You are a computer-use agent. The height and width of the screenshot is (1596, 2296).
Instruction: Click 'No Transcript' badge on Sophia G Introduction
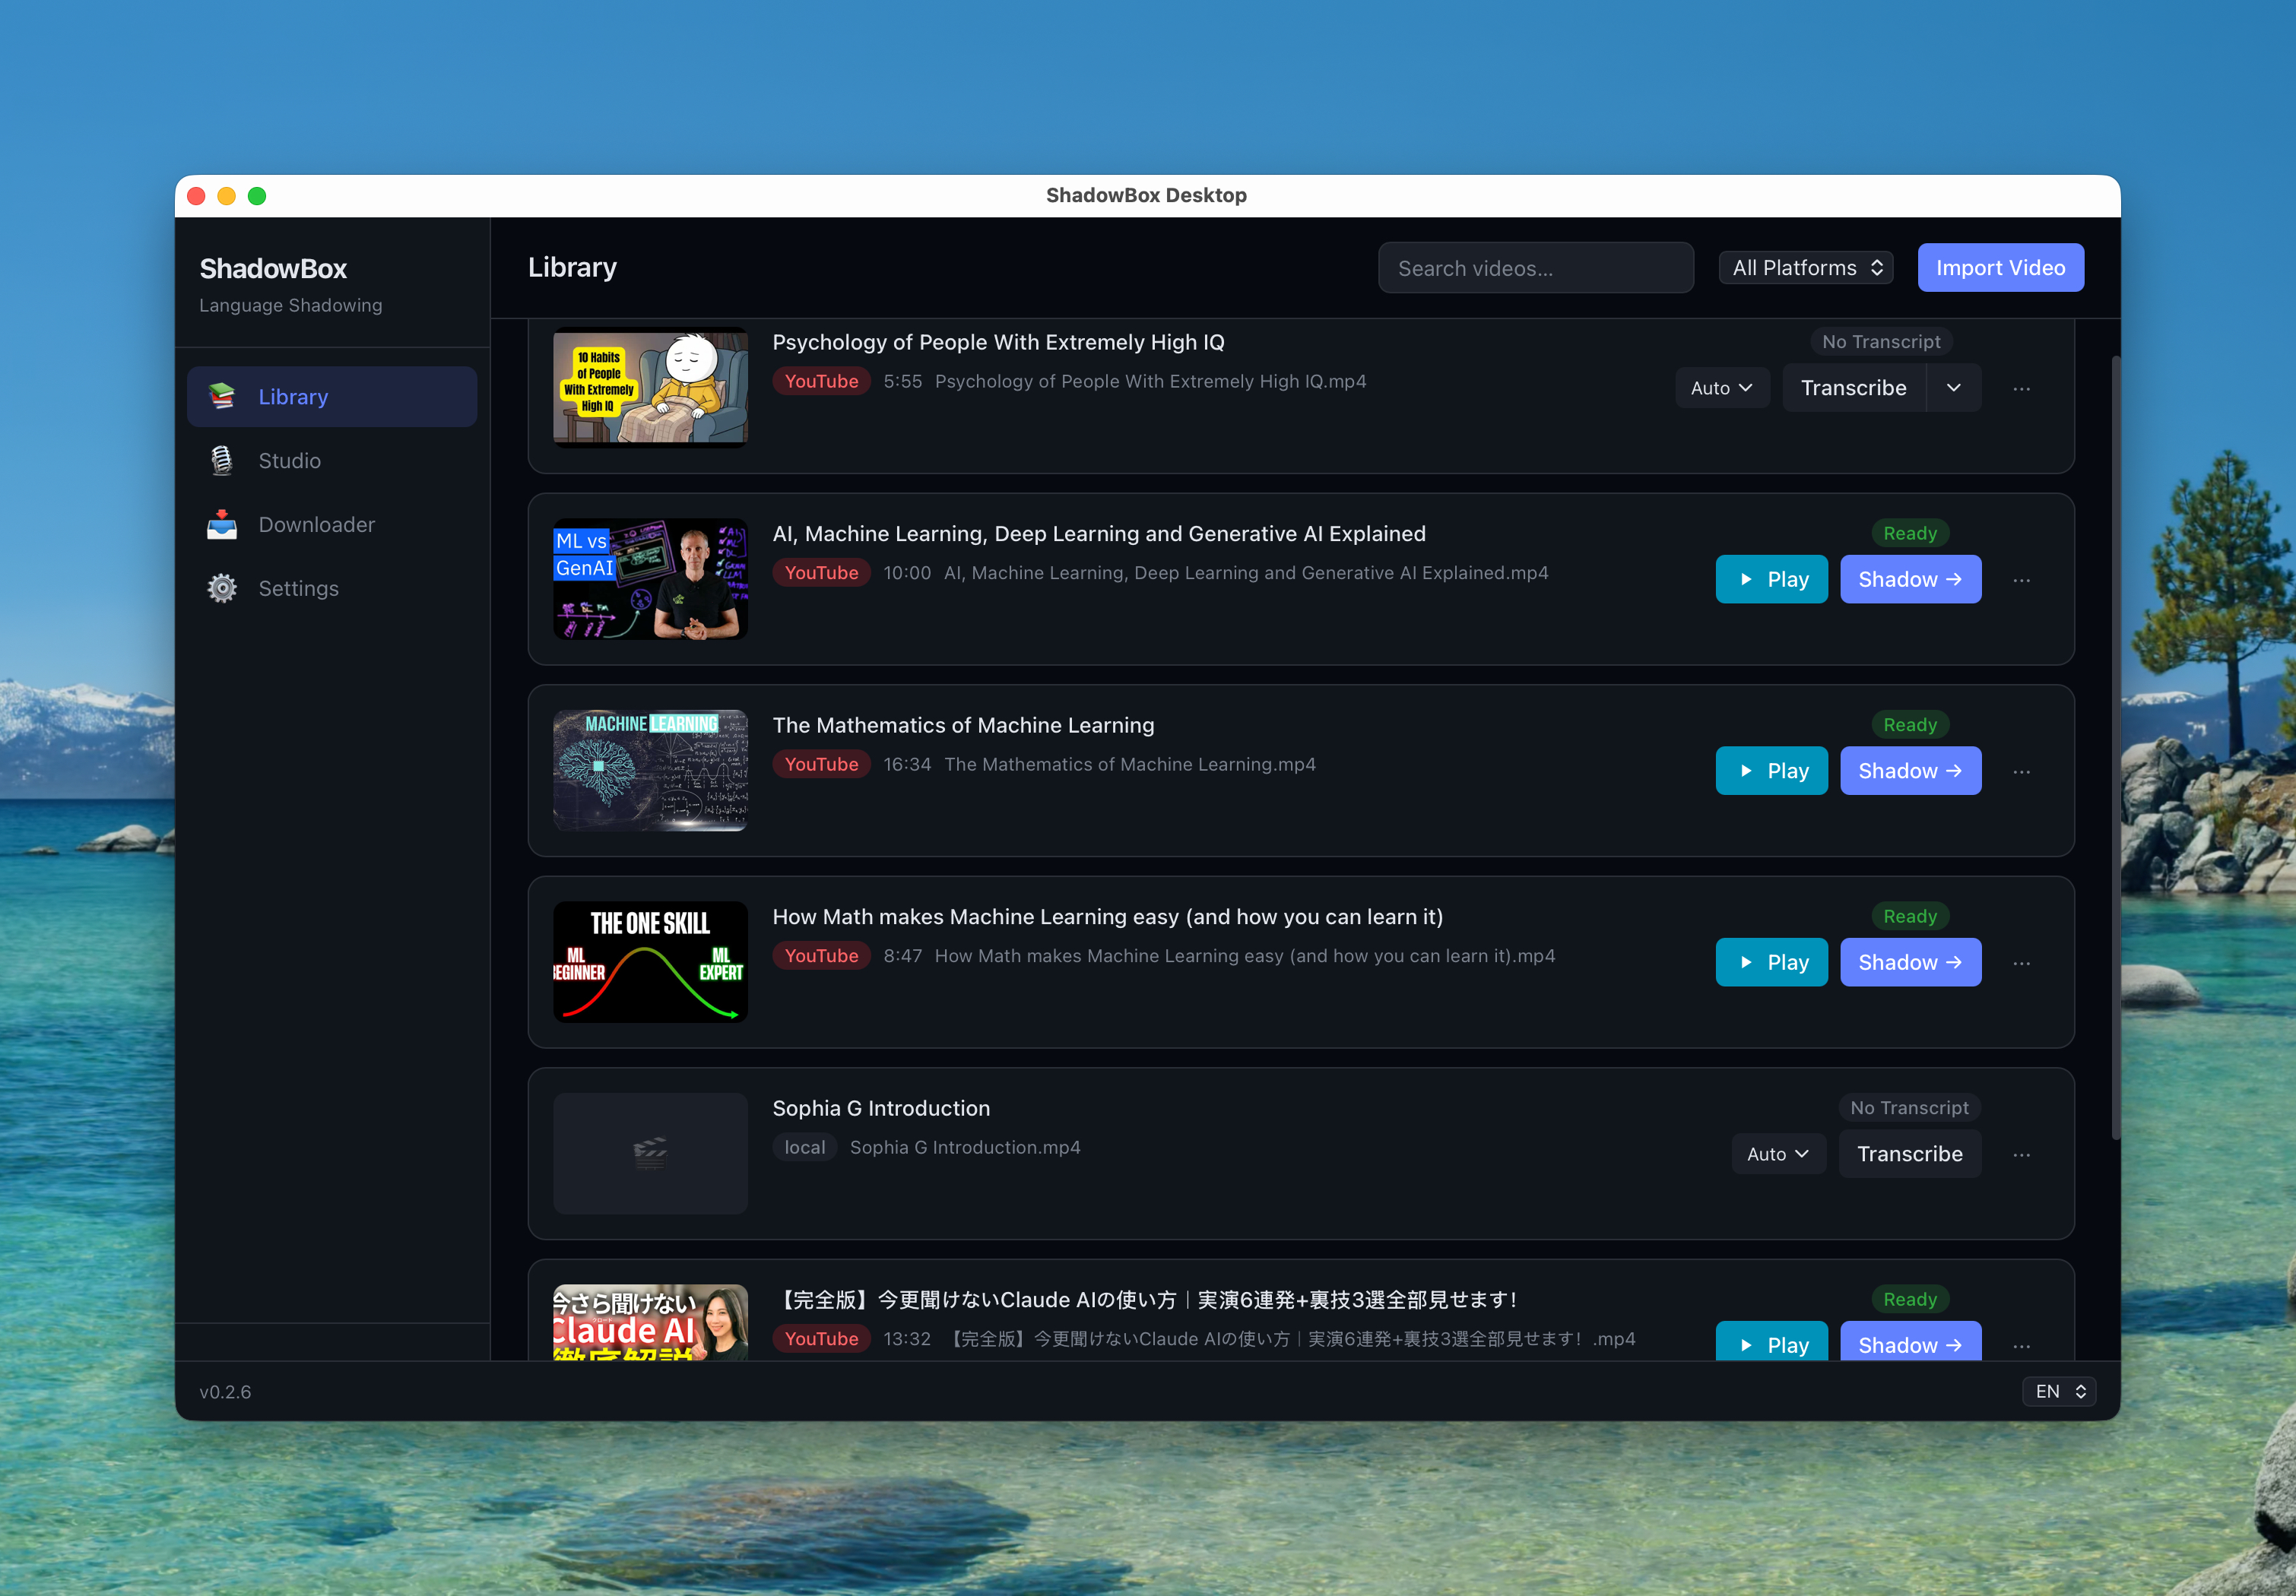[1909, 1107]
